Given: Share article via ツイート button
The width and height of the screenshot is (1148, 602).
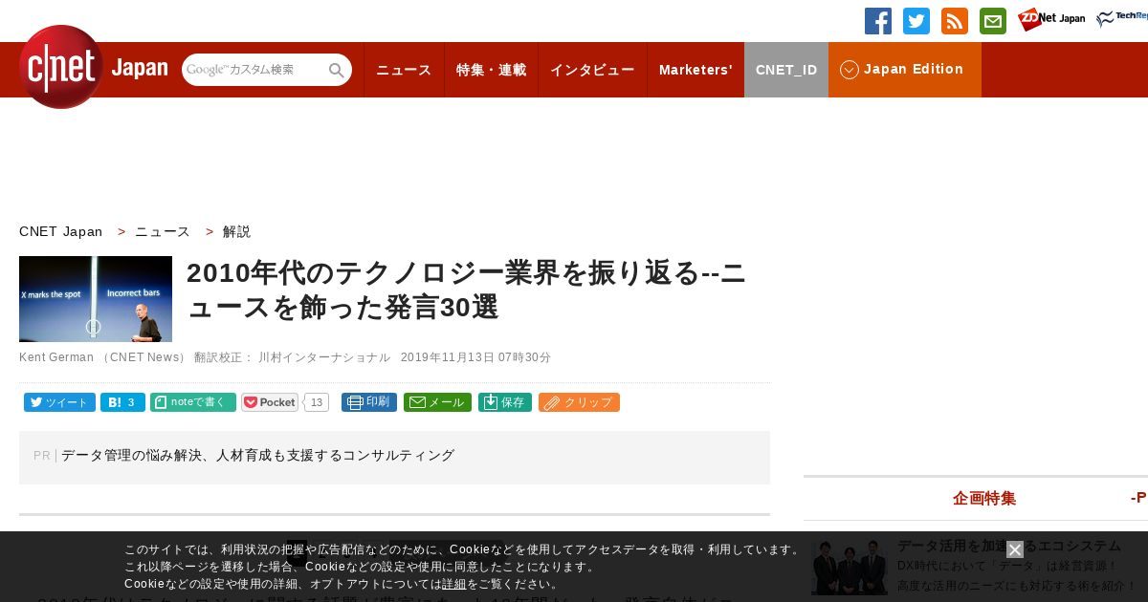Looking at the screenshot, I should pyautogui.click(x=59, y=402).
